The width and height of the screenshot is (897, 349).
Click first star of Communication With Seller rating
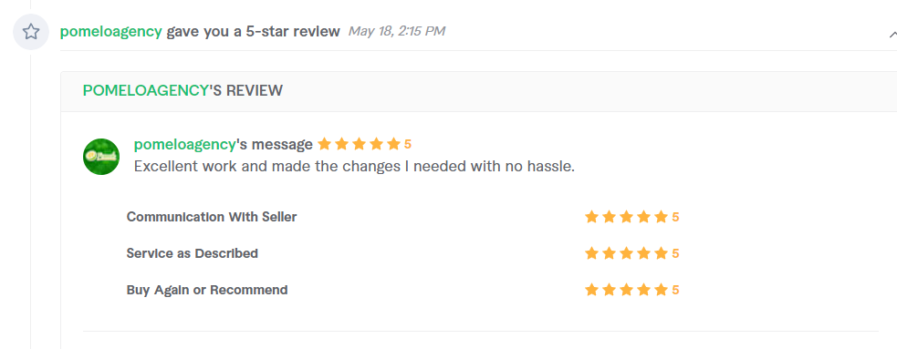click(591, 217)
